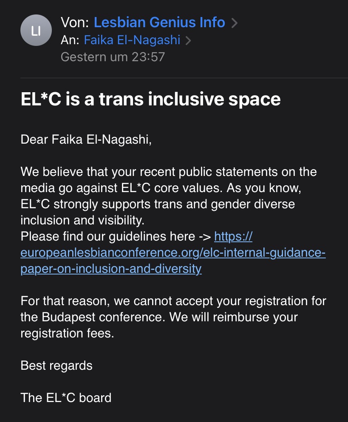The height and width of the screenshot is (422, 348).
Task: Tap the LI sender avatar
Action: [x=36, y=31]
